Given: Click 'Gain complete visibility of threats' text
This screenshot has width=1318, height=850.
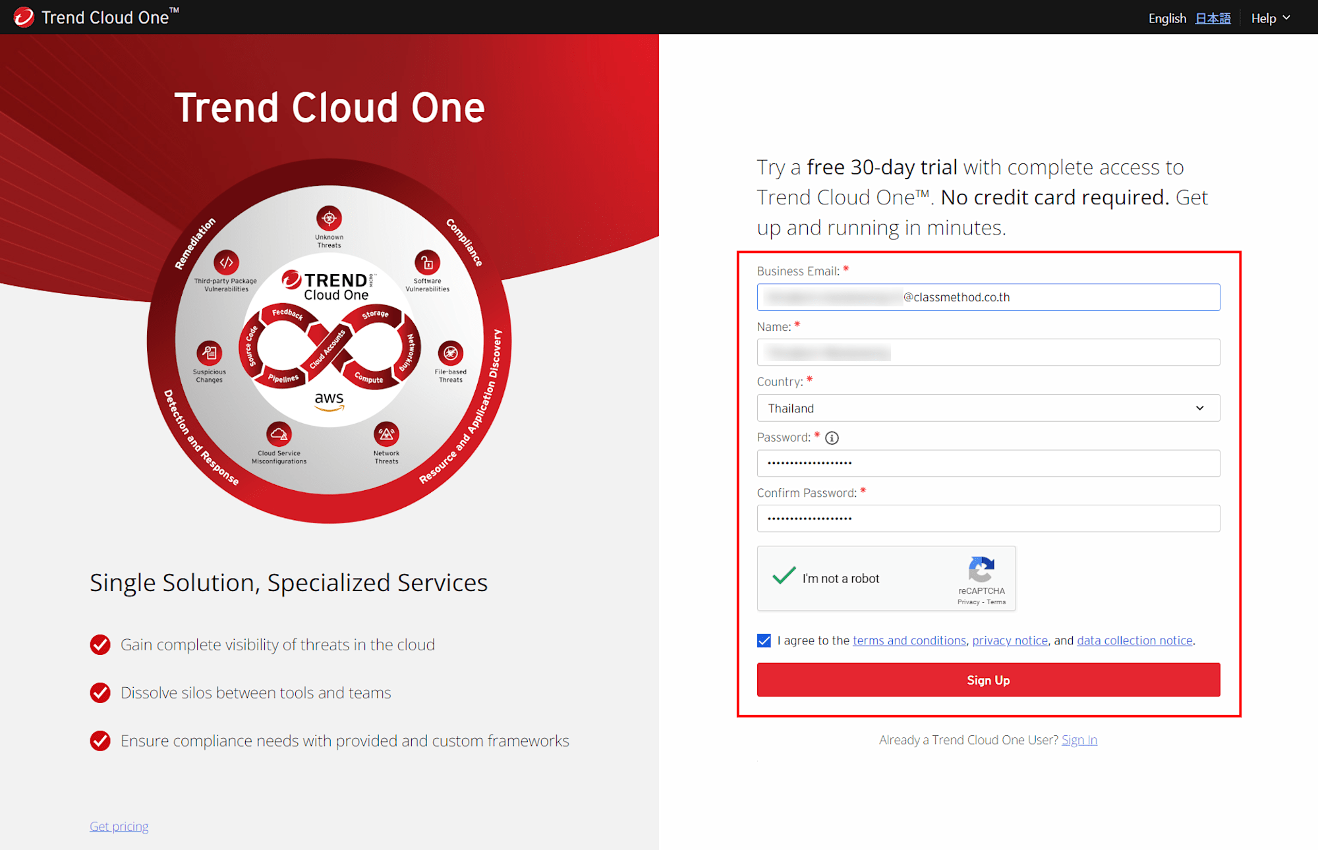Looking at the screenshot, I should tap(277, 644).
